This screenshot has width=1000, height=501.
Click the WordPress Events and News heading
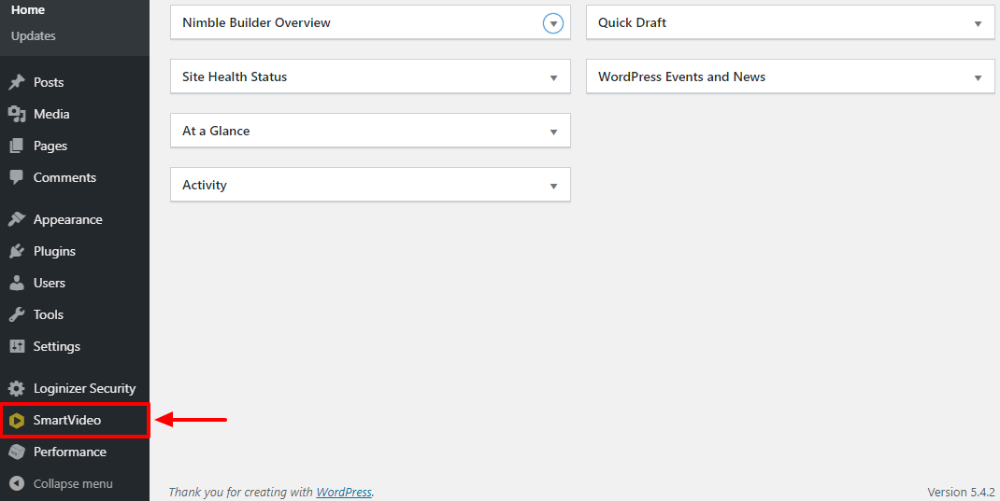pyautogui.click(x=681, y=77)
